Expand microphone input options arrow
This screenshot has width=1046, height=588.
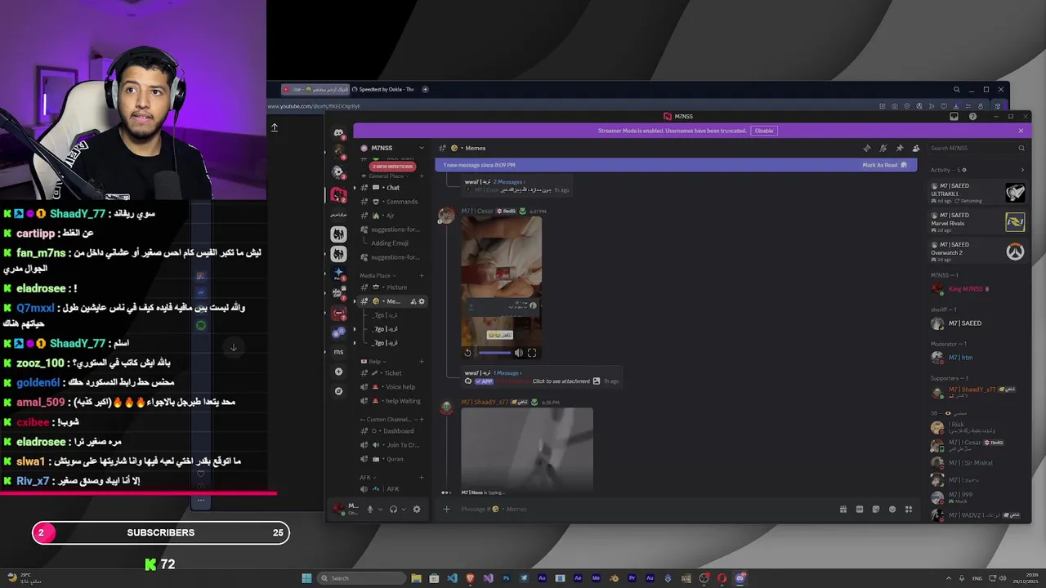(x=380, y=509)
